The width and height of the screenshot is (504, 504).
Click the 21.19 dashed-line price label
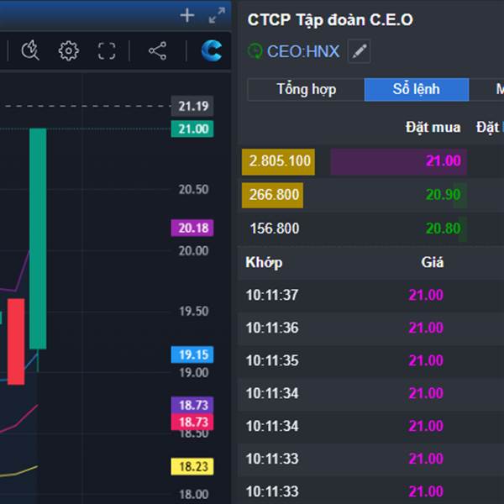(192, 106)
